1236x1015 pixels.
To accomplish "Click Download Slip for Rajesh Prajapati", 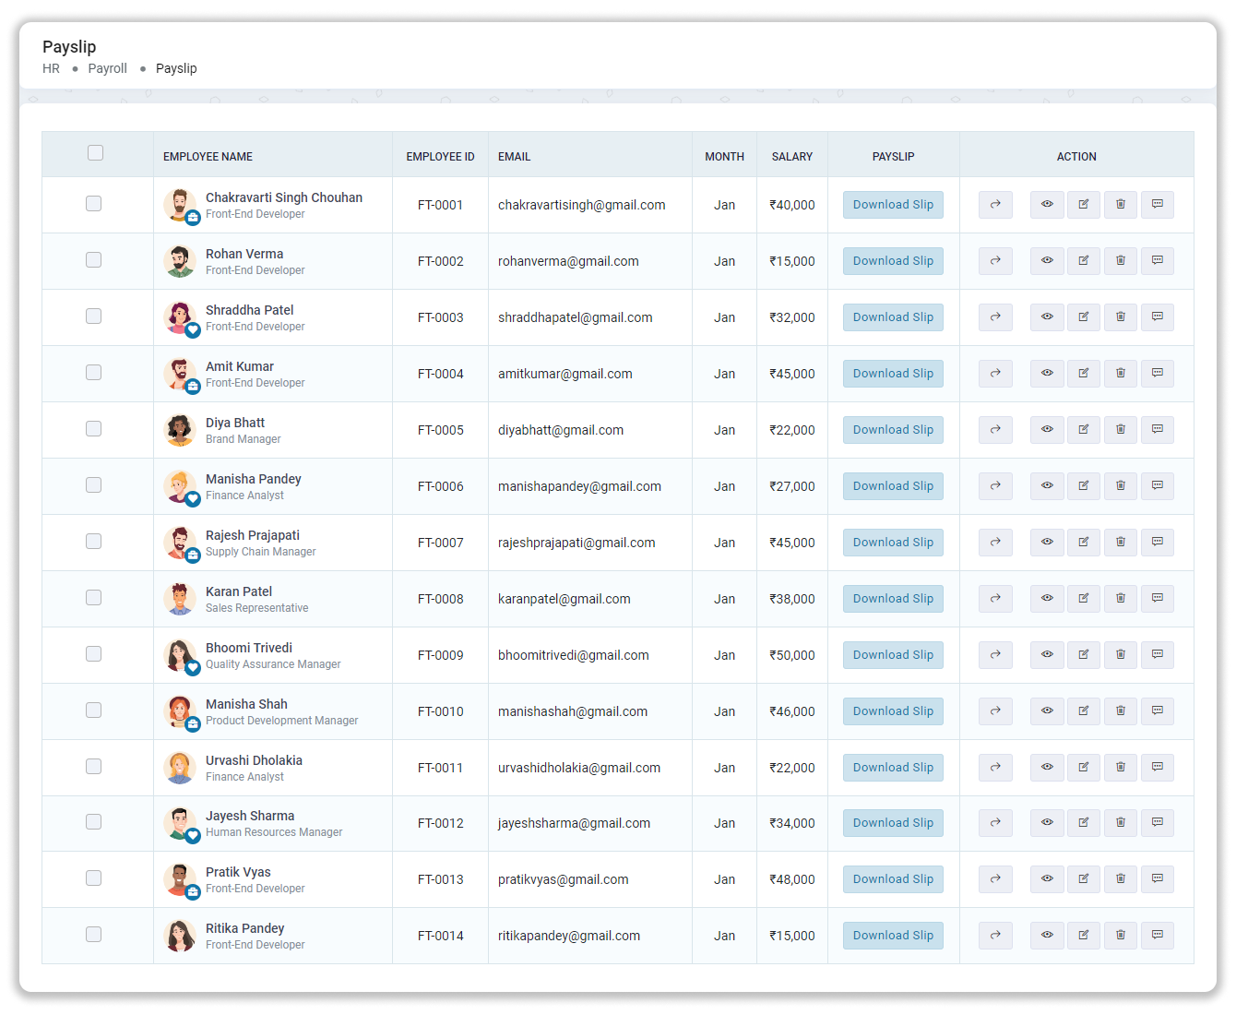I will [892, 542].
